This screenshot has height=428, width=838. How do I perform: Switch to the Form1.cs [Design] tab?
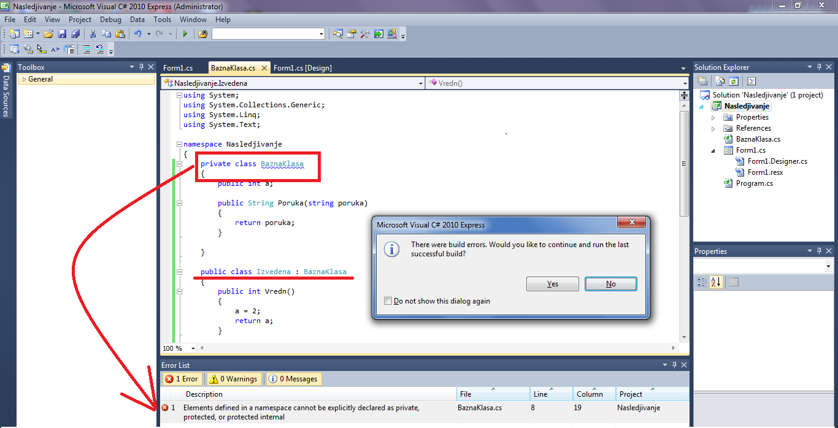click(302, 68)
